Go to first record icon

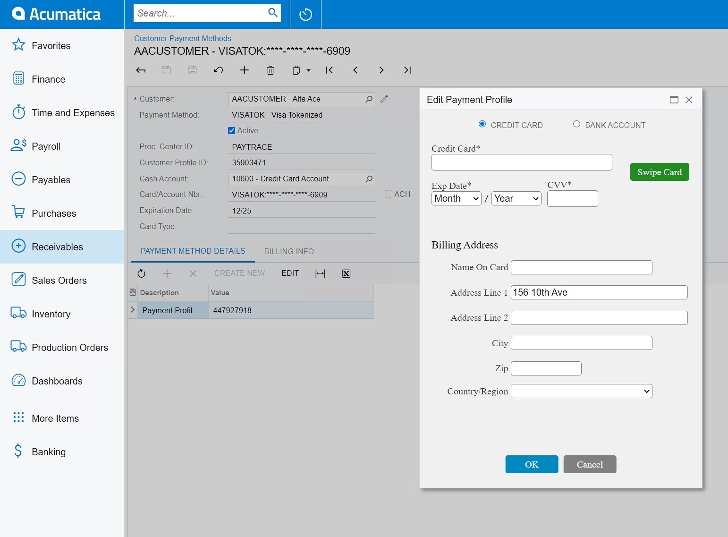pos(330,70)
